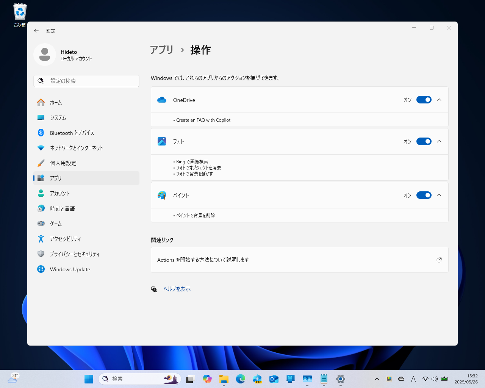This screenshot has height=388, width=485.
Task: Launch Copilot from the taskbar
Action: pyautogui.click(x=207, y=379)
